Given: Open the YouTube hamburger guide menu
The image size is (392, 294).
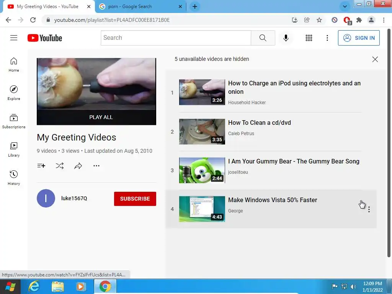Looking at the screenshot, I should click(x=14, y=38).
